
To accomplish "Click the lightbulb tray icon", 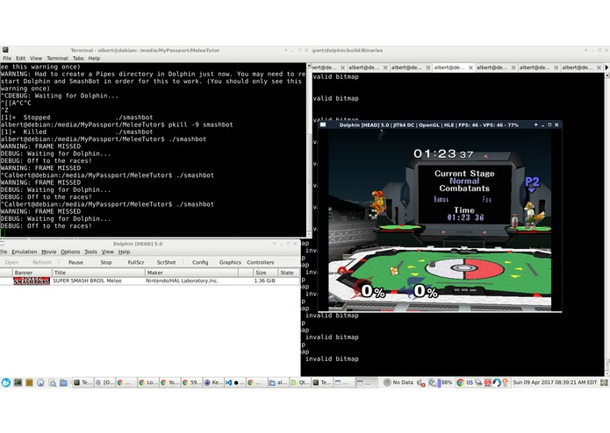I will tap(505, 382).
